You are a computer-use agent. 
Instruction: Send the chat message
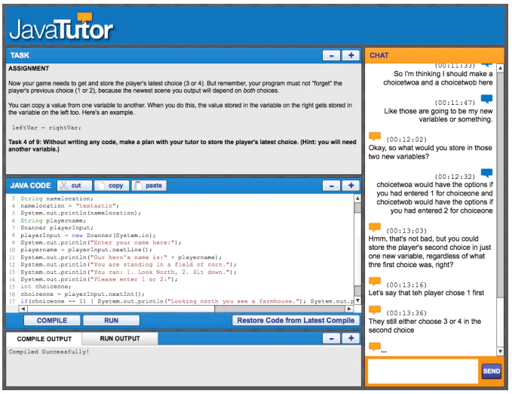[x=491, y=371]
